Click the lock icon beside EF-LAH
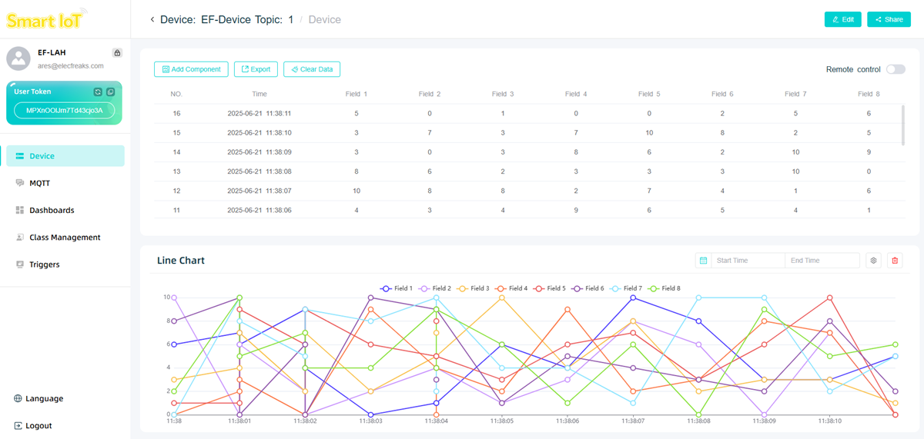The width and height of the screenshot is (924, 439). 117,53
